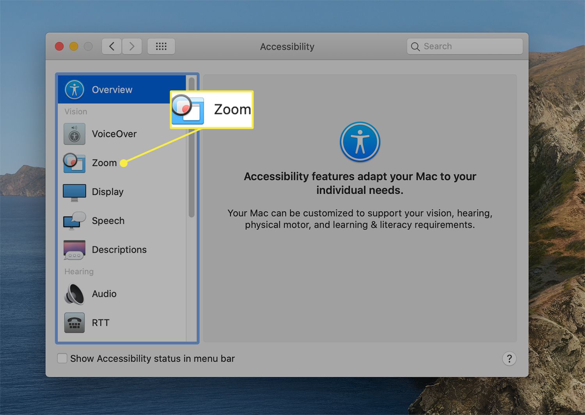Click the sidebar vertical scrollbar
Screen dimensions: 585x415
191,148
